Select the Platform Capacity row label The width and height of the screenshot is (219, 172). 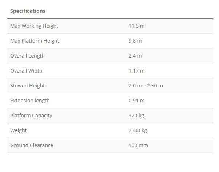[x=31, y=116]
